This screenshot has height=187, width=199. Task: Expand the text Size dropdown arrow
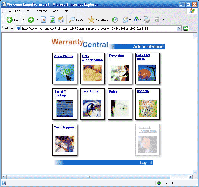click(x=141, y=20)
